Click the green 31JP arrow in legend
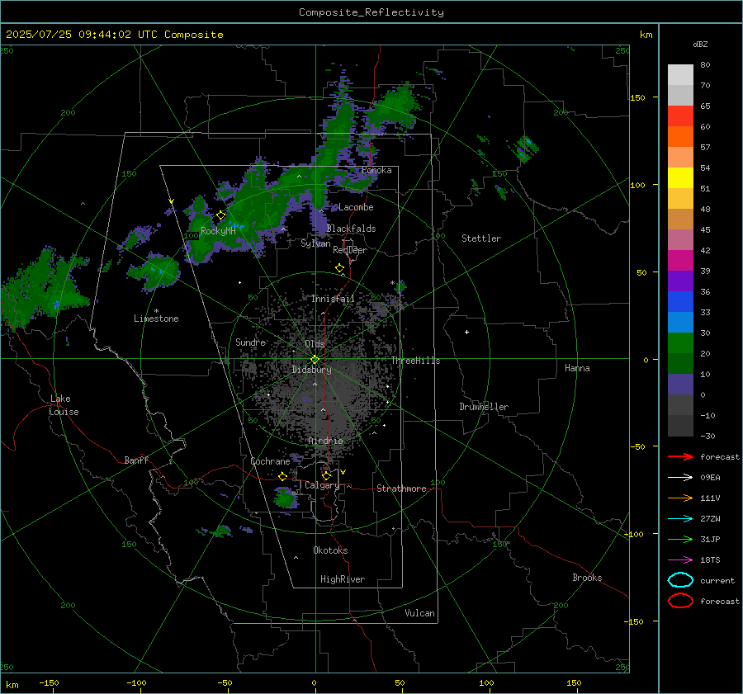 pyautogui.click(x=680, y=539)
